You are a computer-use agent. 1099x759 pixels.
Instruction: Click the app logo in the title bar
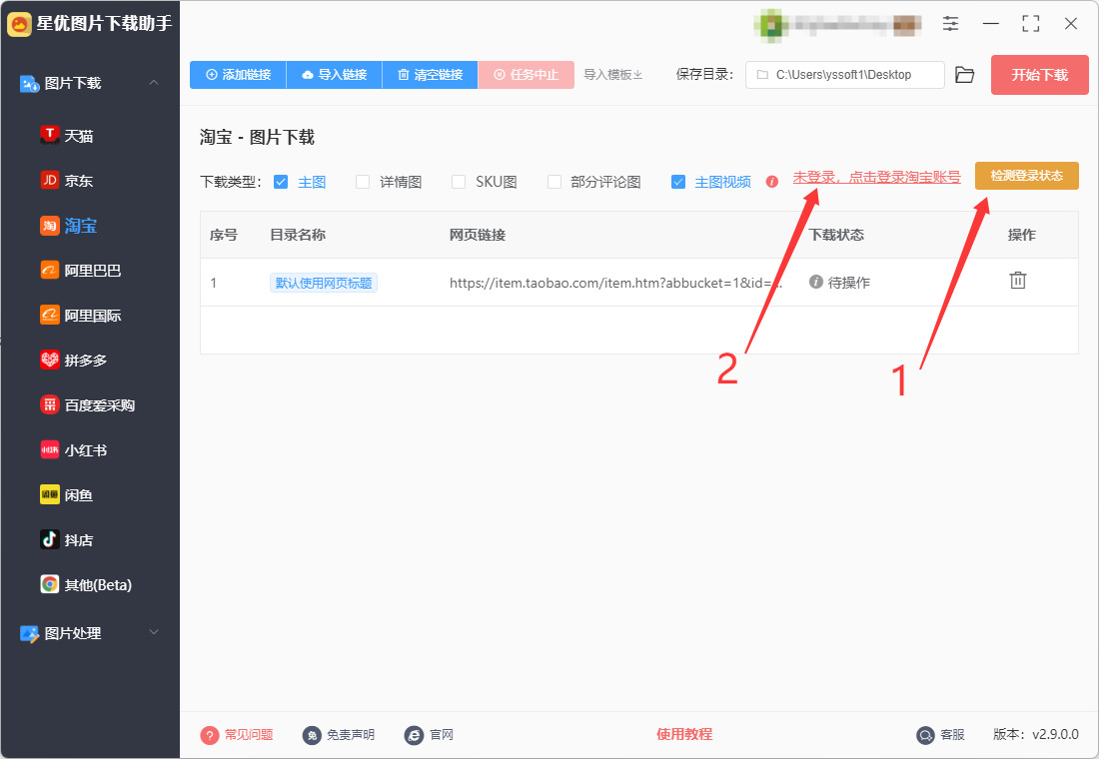tap(19, 24)
